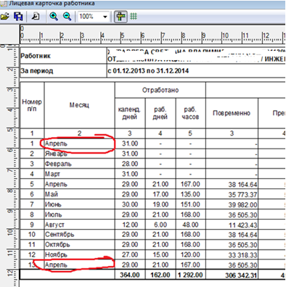Click the zoom out magnifier

pyautogui.click(x=67, y=17)
